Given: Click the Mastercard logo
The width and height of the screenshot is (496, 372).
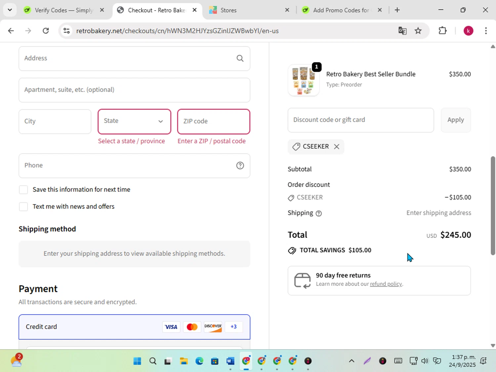Looking at the screenshot, I should (192, 327).
